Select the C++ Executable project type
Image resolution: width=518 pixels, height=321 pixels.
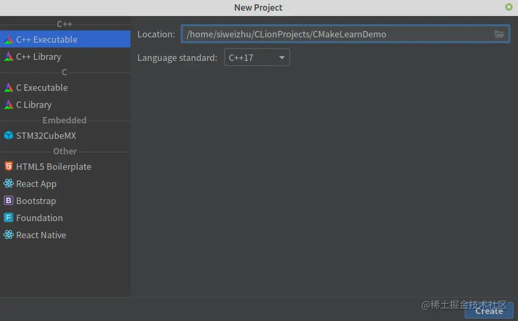point(65,40)
